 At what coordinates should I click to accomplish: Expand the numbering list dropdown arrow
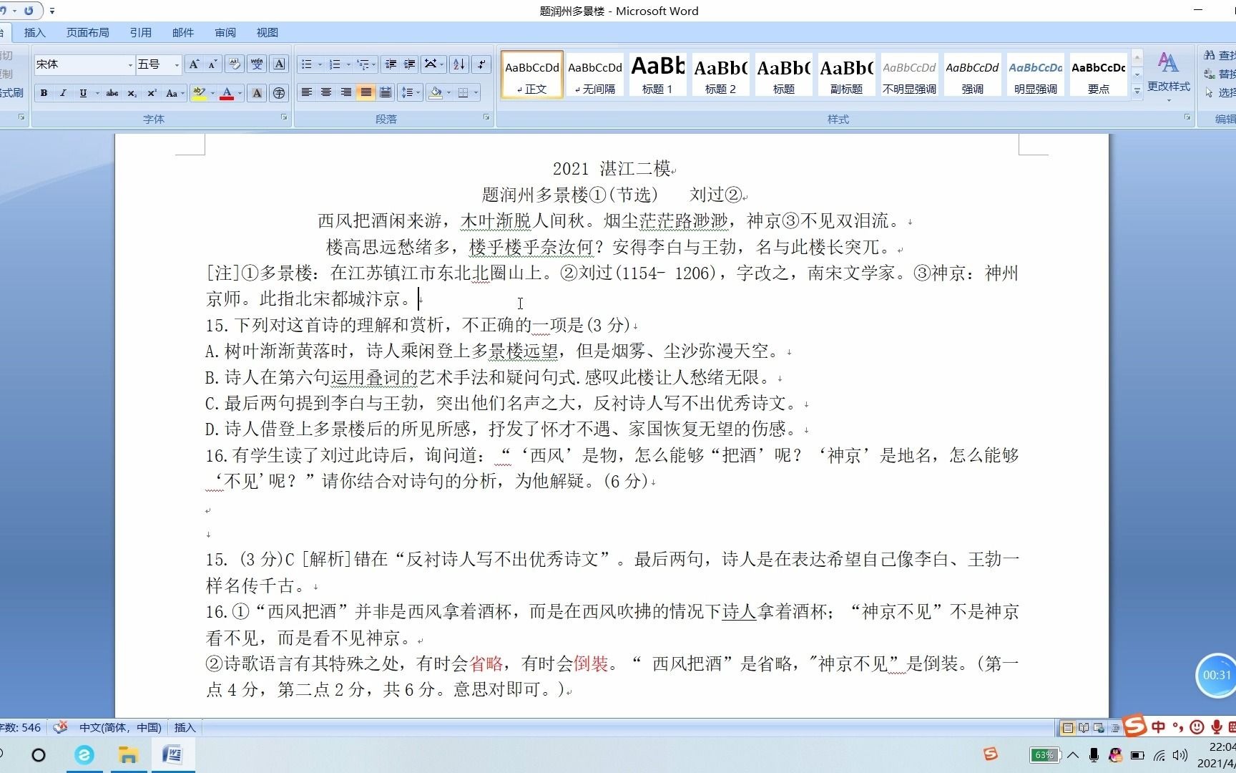tap(348, 64)
